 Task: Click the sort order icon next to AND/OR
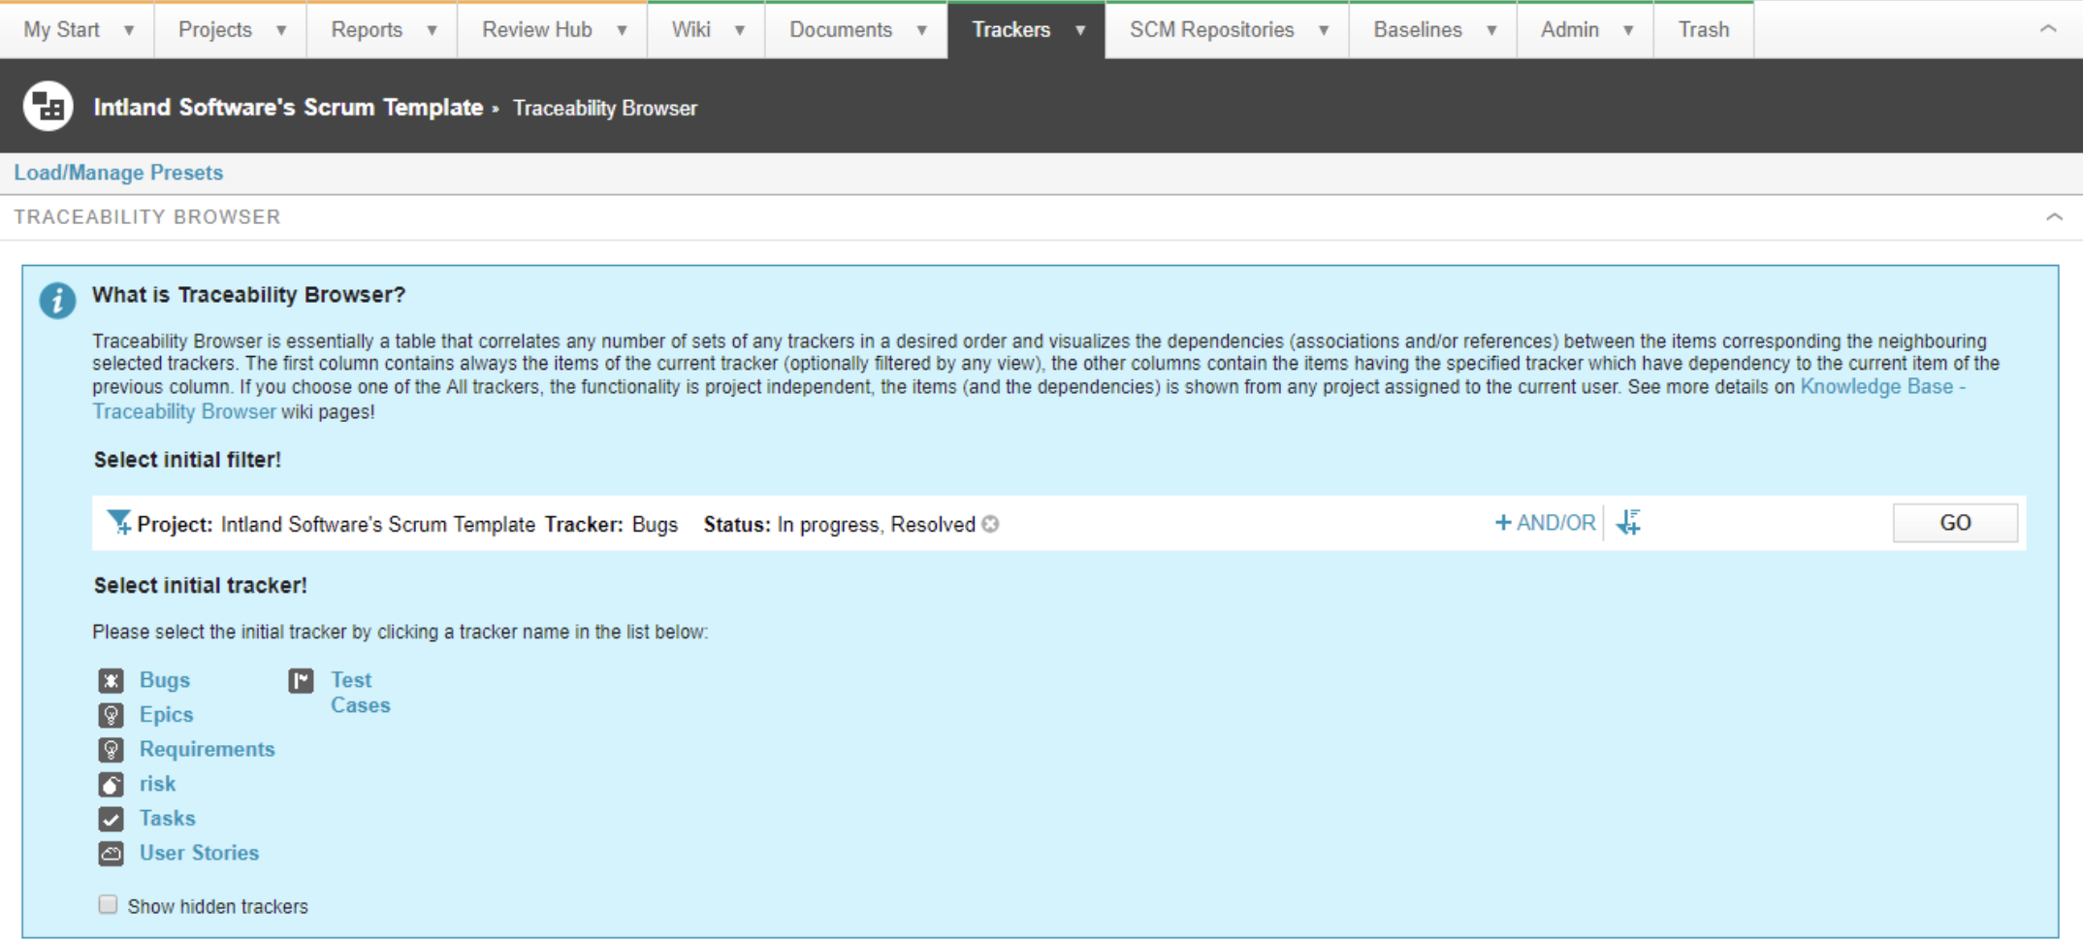pos(1629,522)
